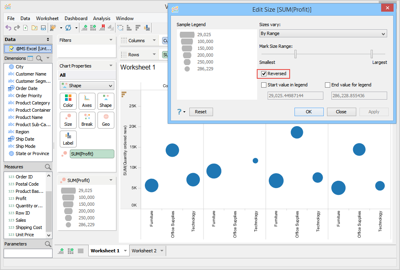The height and width of the screenshot is (270, 400).
Task: Click new worksheet icon in bottom tab bar
Action: [x=61, y=251]
